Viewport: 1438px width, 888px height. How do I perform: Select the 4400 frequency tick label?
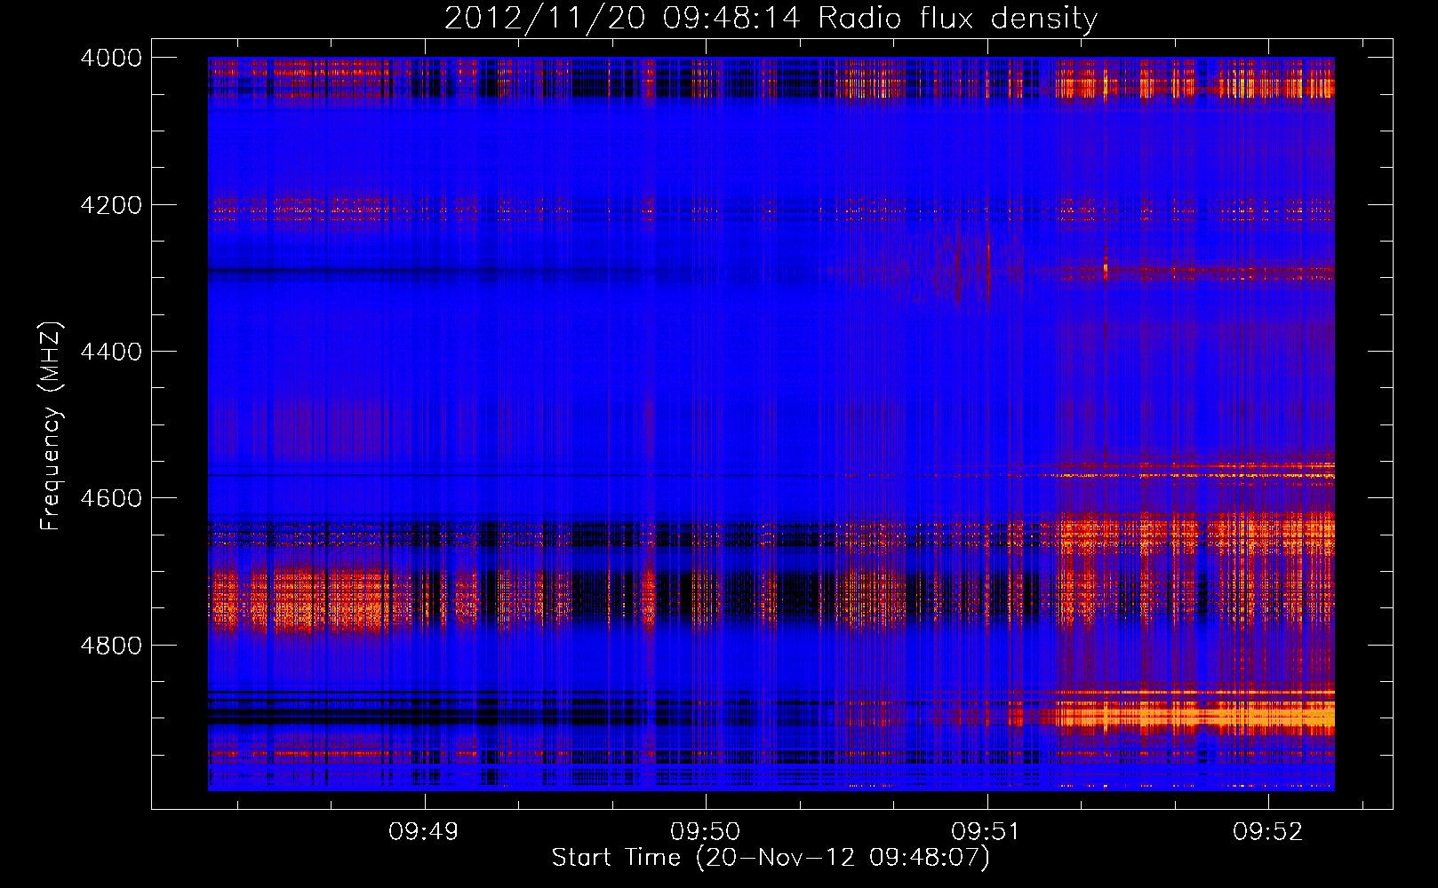[111, 352]
